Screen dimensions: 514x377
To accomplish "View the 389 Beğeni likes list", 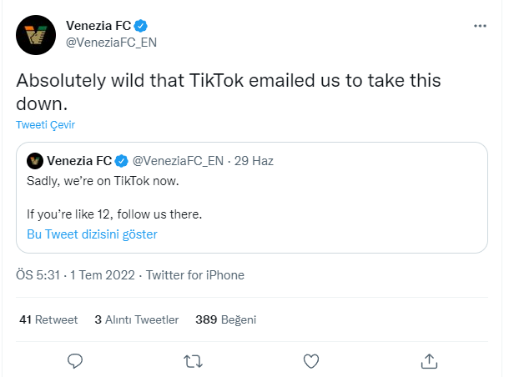I will [225, 319].
